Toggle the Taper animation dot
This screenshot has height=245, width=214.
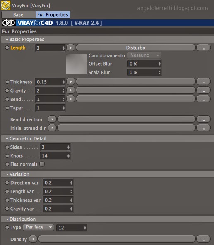7,108
